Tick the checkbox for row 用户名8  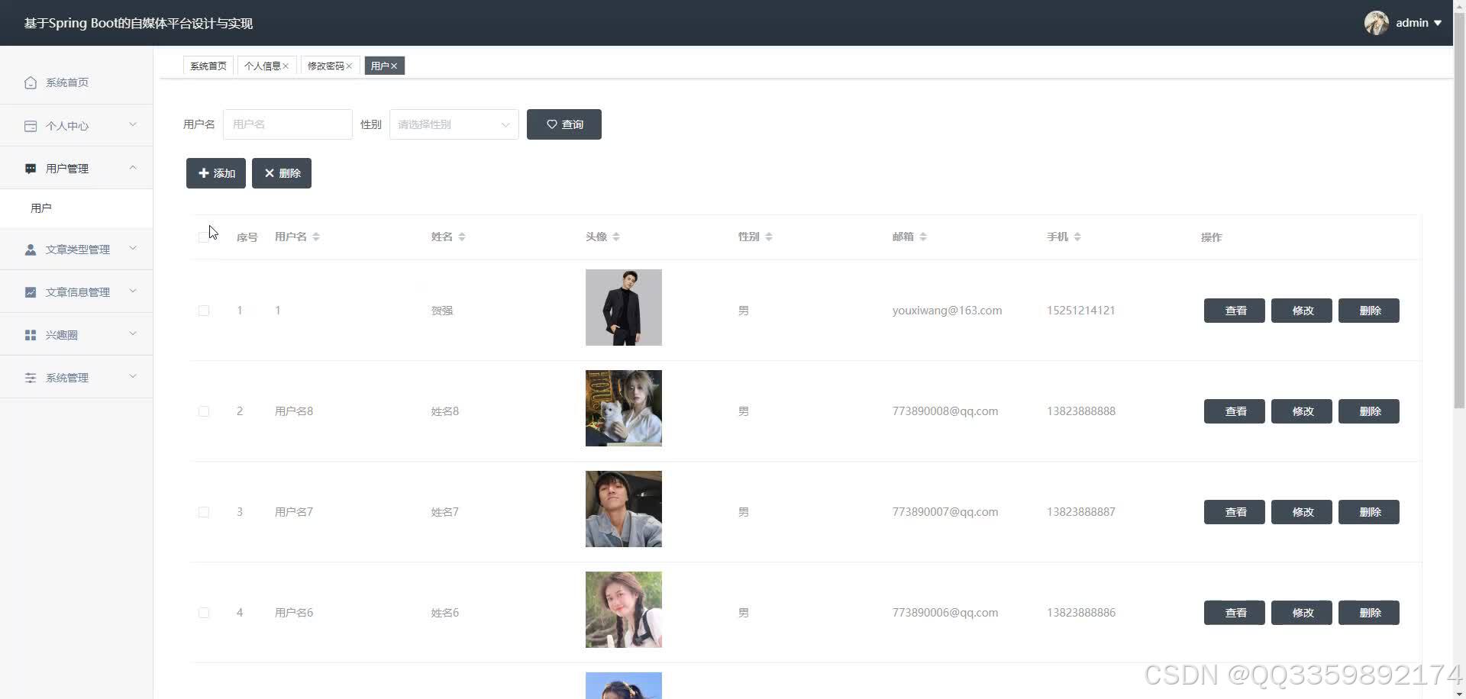click(204, 411)
